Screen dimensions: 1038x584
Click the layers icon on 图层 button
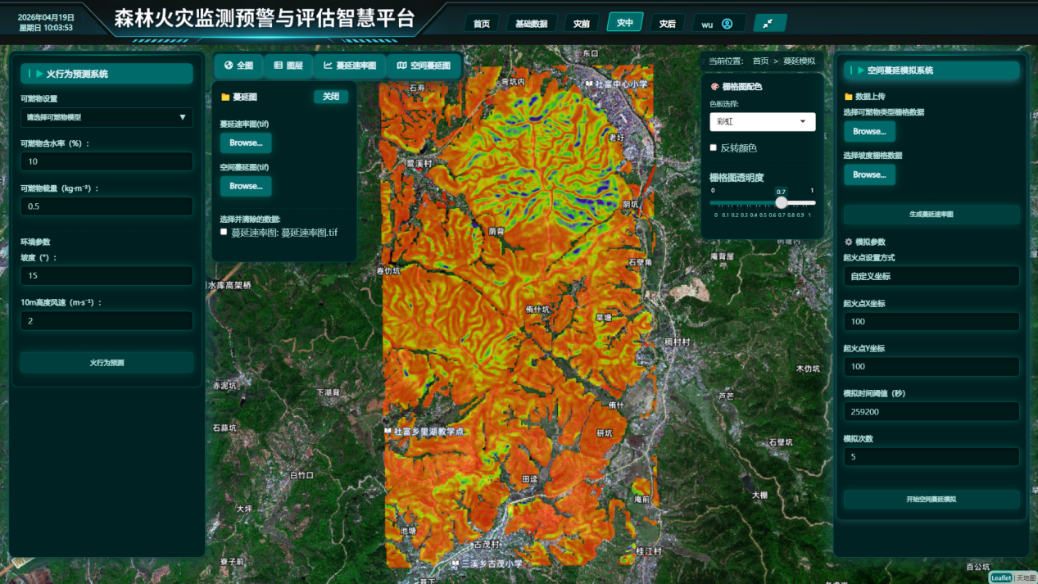279,66
